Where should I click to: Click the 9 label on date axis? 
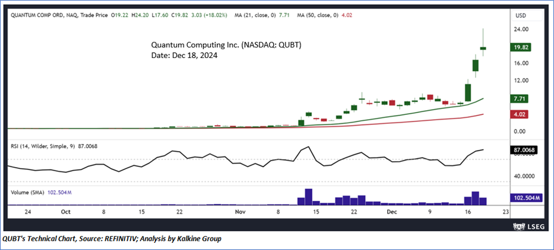pos(430,212)
